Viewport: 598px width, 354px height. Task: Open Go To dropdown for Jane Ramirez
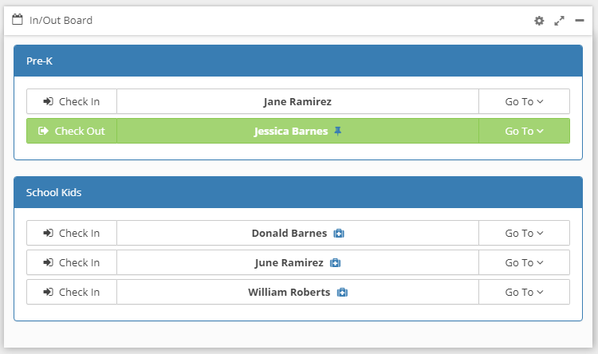pos(524,101)
